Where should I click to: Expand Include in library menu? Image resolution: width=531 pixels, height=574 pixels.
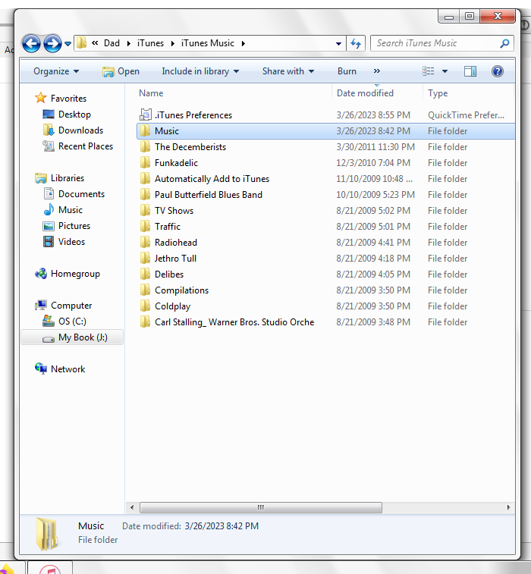[200, 71]
